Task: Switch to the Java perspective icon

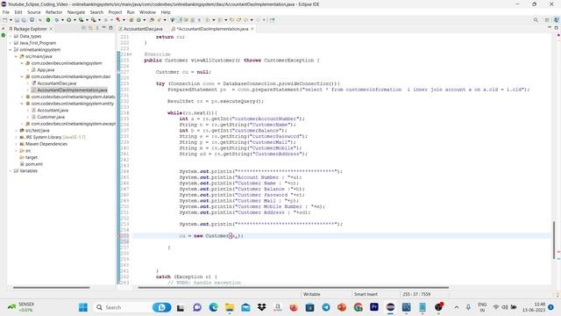Action: pyautogui.click(x=556, y=20)
